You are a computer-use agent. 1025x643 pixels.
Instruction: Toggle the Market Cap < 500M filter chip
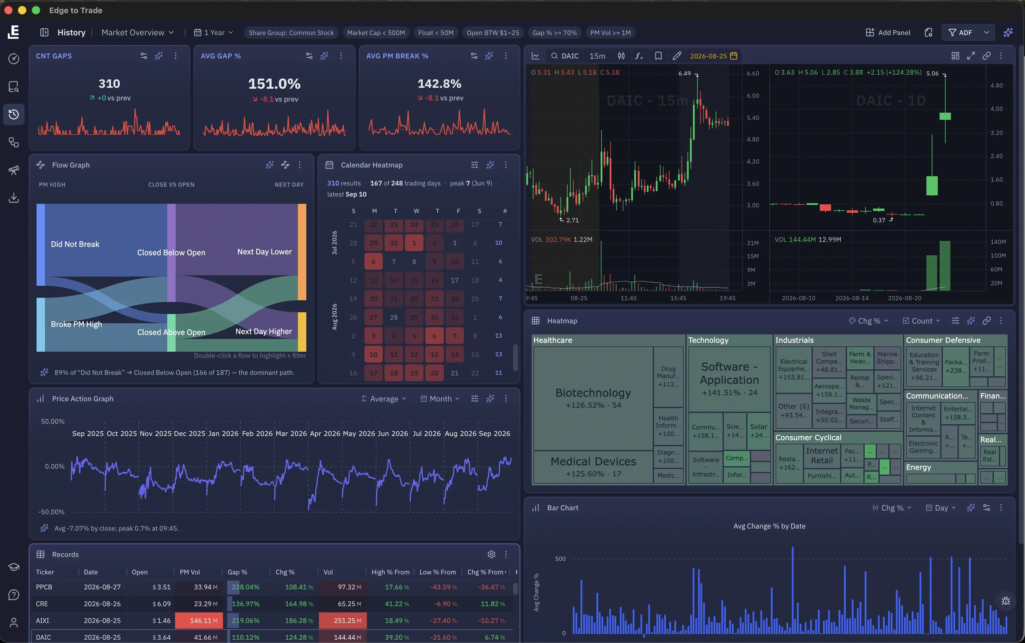376,33
